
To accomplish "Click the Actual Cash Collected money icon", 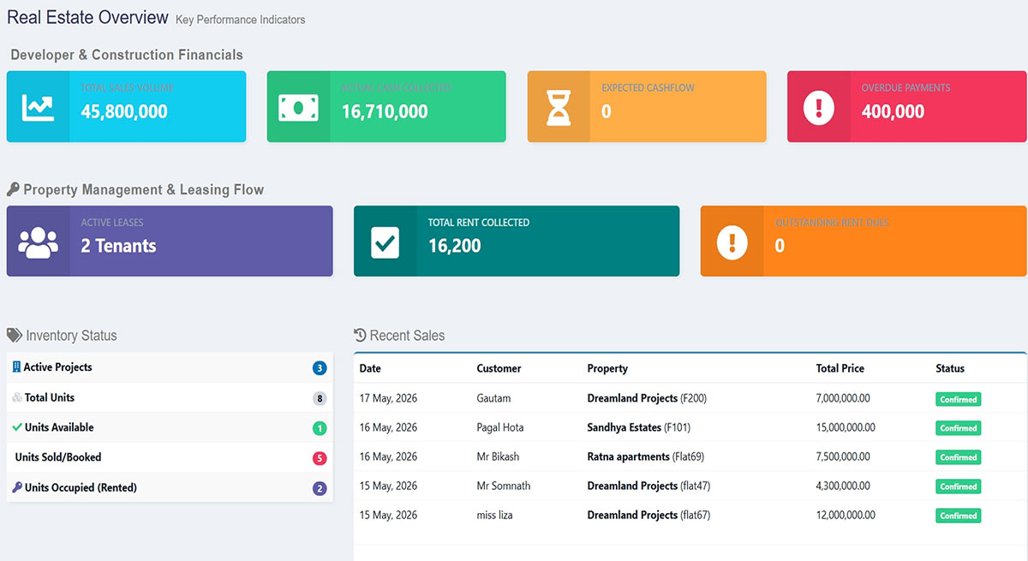I will [298, 107].
